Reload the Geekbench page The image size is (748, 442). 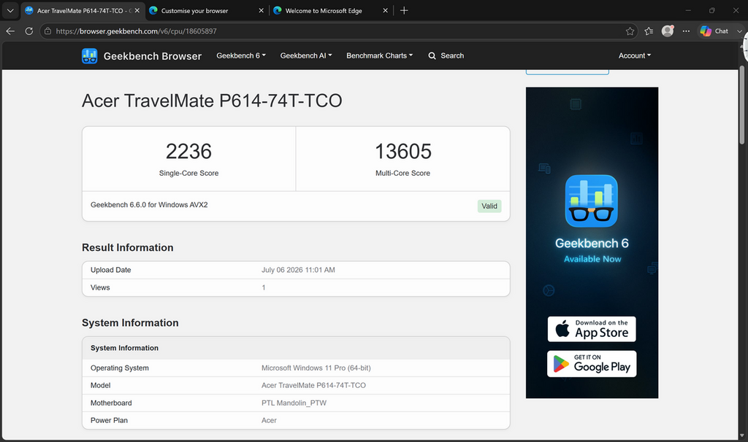pyautogui.click(x=29, y=31)
